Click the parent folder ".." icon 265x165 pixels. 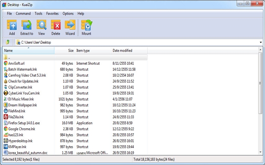coord(6,57)
